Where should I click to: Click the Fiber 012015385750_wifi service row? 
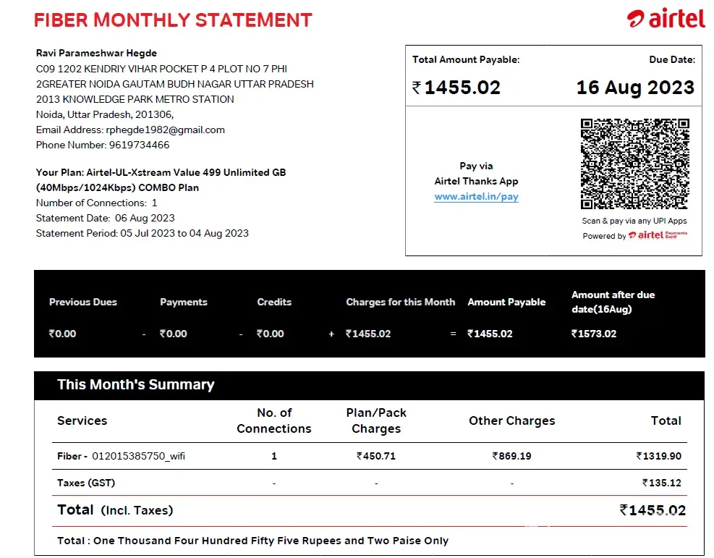(x=121, y=457)
